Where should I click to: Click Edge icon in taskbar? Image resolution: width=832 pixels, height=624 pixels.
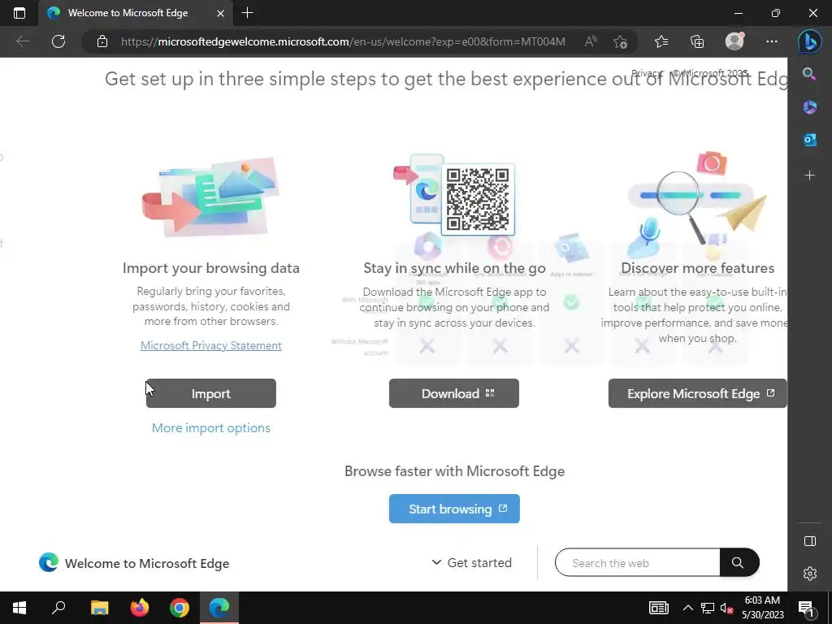click(219, 608)
